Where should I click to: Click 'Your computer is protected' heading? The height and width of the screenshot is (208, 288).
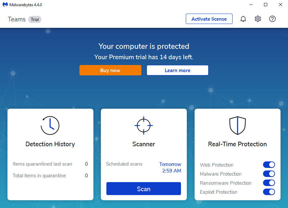144,46
